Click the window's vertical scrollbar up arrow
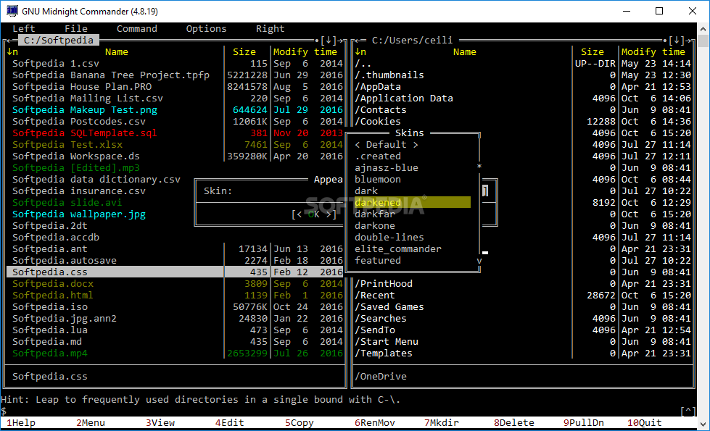710x431 pixels. tap(703, 28)
